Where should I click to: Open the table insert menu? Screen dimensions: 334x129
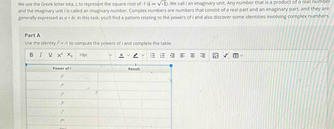coord(238,56)
